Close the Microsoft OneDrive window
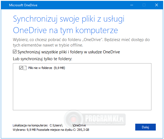Screen dimensions: 164x139 coord(157,5)
